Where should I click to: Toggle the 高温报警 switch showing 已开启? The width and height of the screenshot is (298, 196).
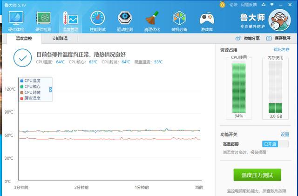click(275, 144)
